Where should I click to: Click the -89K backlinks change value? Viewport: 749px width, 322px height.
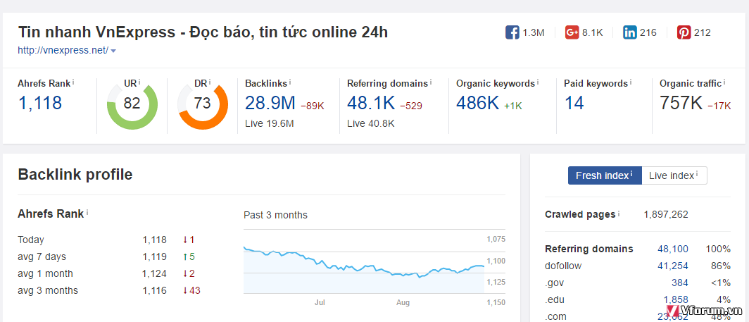point(313,106)
